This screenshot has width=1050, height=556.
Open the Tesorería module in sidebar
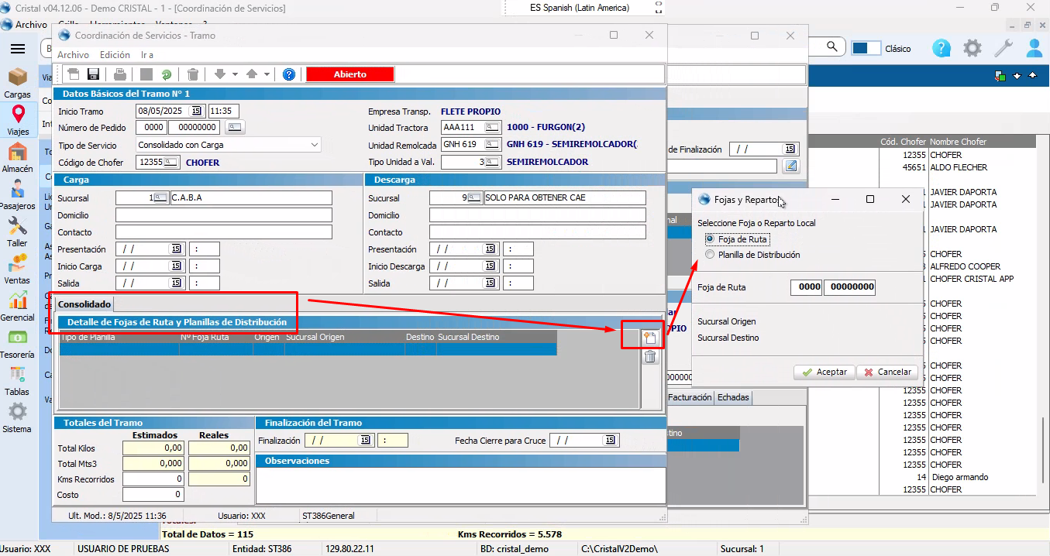(x=17, y=344)
